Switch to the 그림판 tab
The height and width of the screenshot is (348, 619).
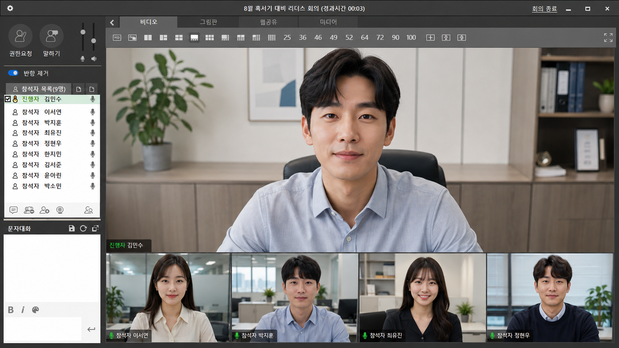pos(208,22)
